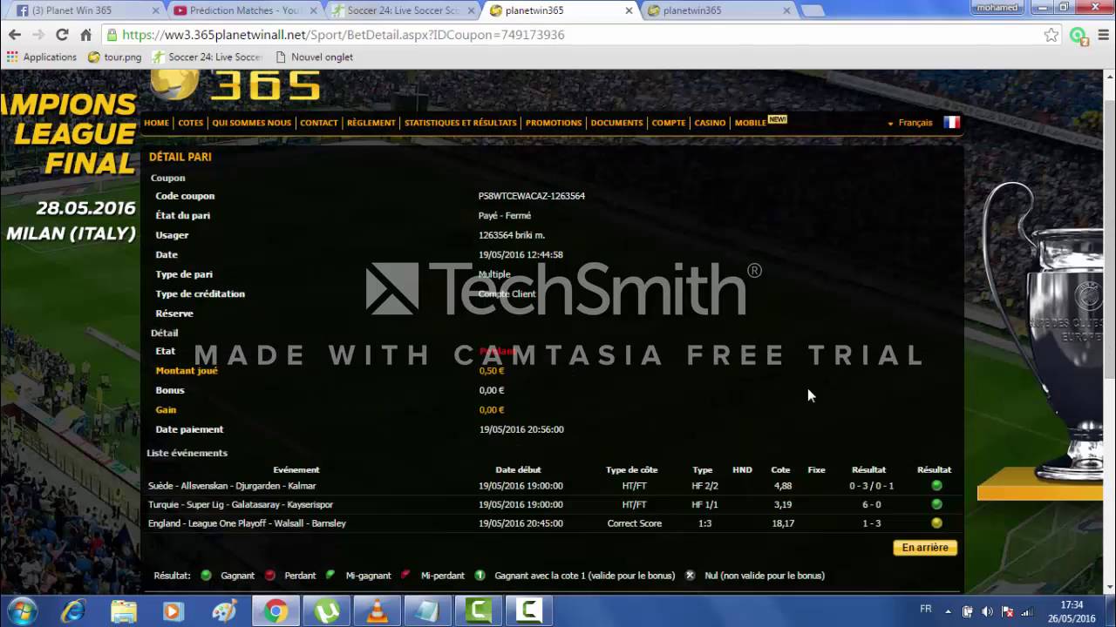Open STATISTIQUES ET RÉSULTATS menu item
This screenshot has width=1116, height=627.
click(x=460, y=123)
